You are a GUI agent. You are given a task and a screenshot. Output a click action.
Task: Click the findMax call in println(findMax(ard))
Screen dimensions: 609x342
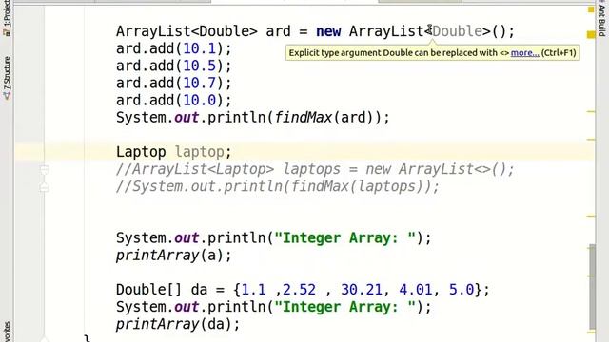pyautogui.click(x=303, y=117)
